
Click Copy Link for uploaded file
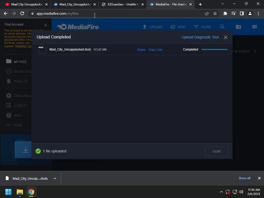[x=155, y=50]
